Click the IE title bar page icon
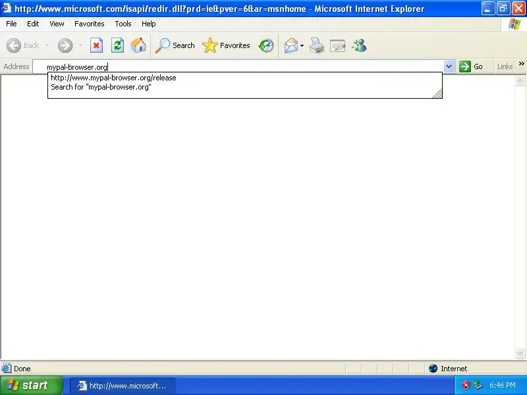 click(x=7, y=8)
